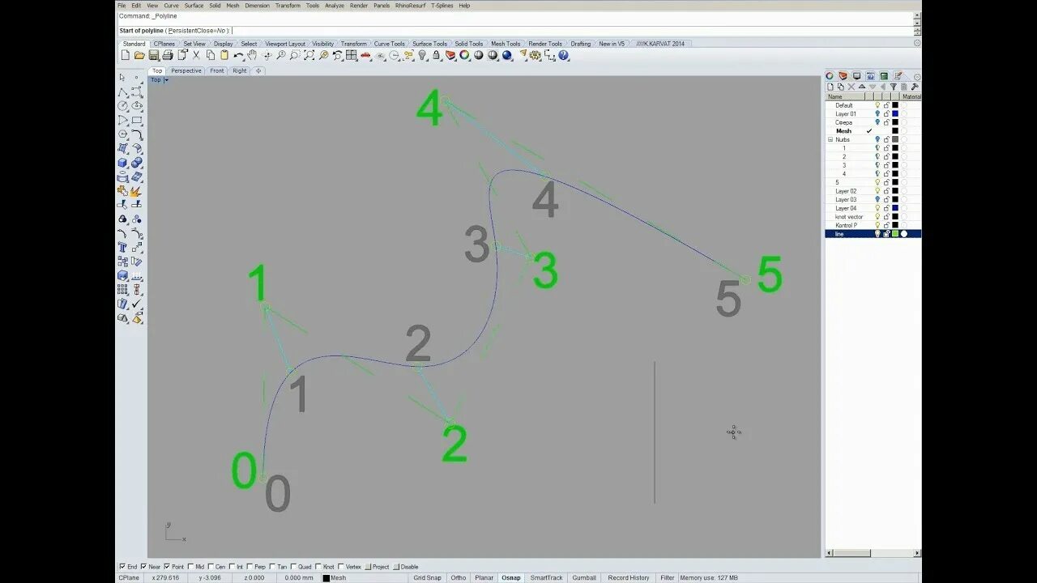Enable the Int osnap checkbox

point(233,567)
